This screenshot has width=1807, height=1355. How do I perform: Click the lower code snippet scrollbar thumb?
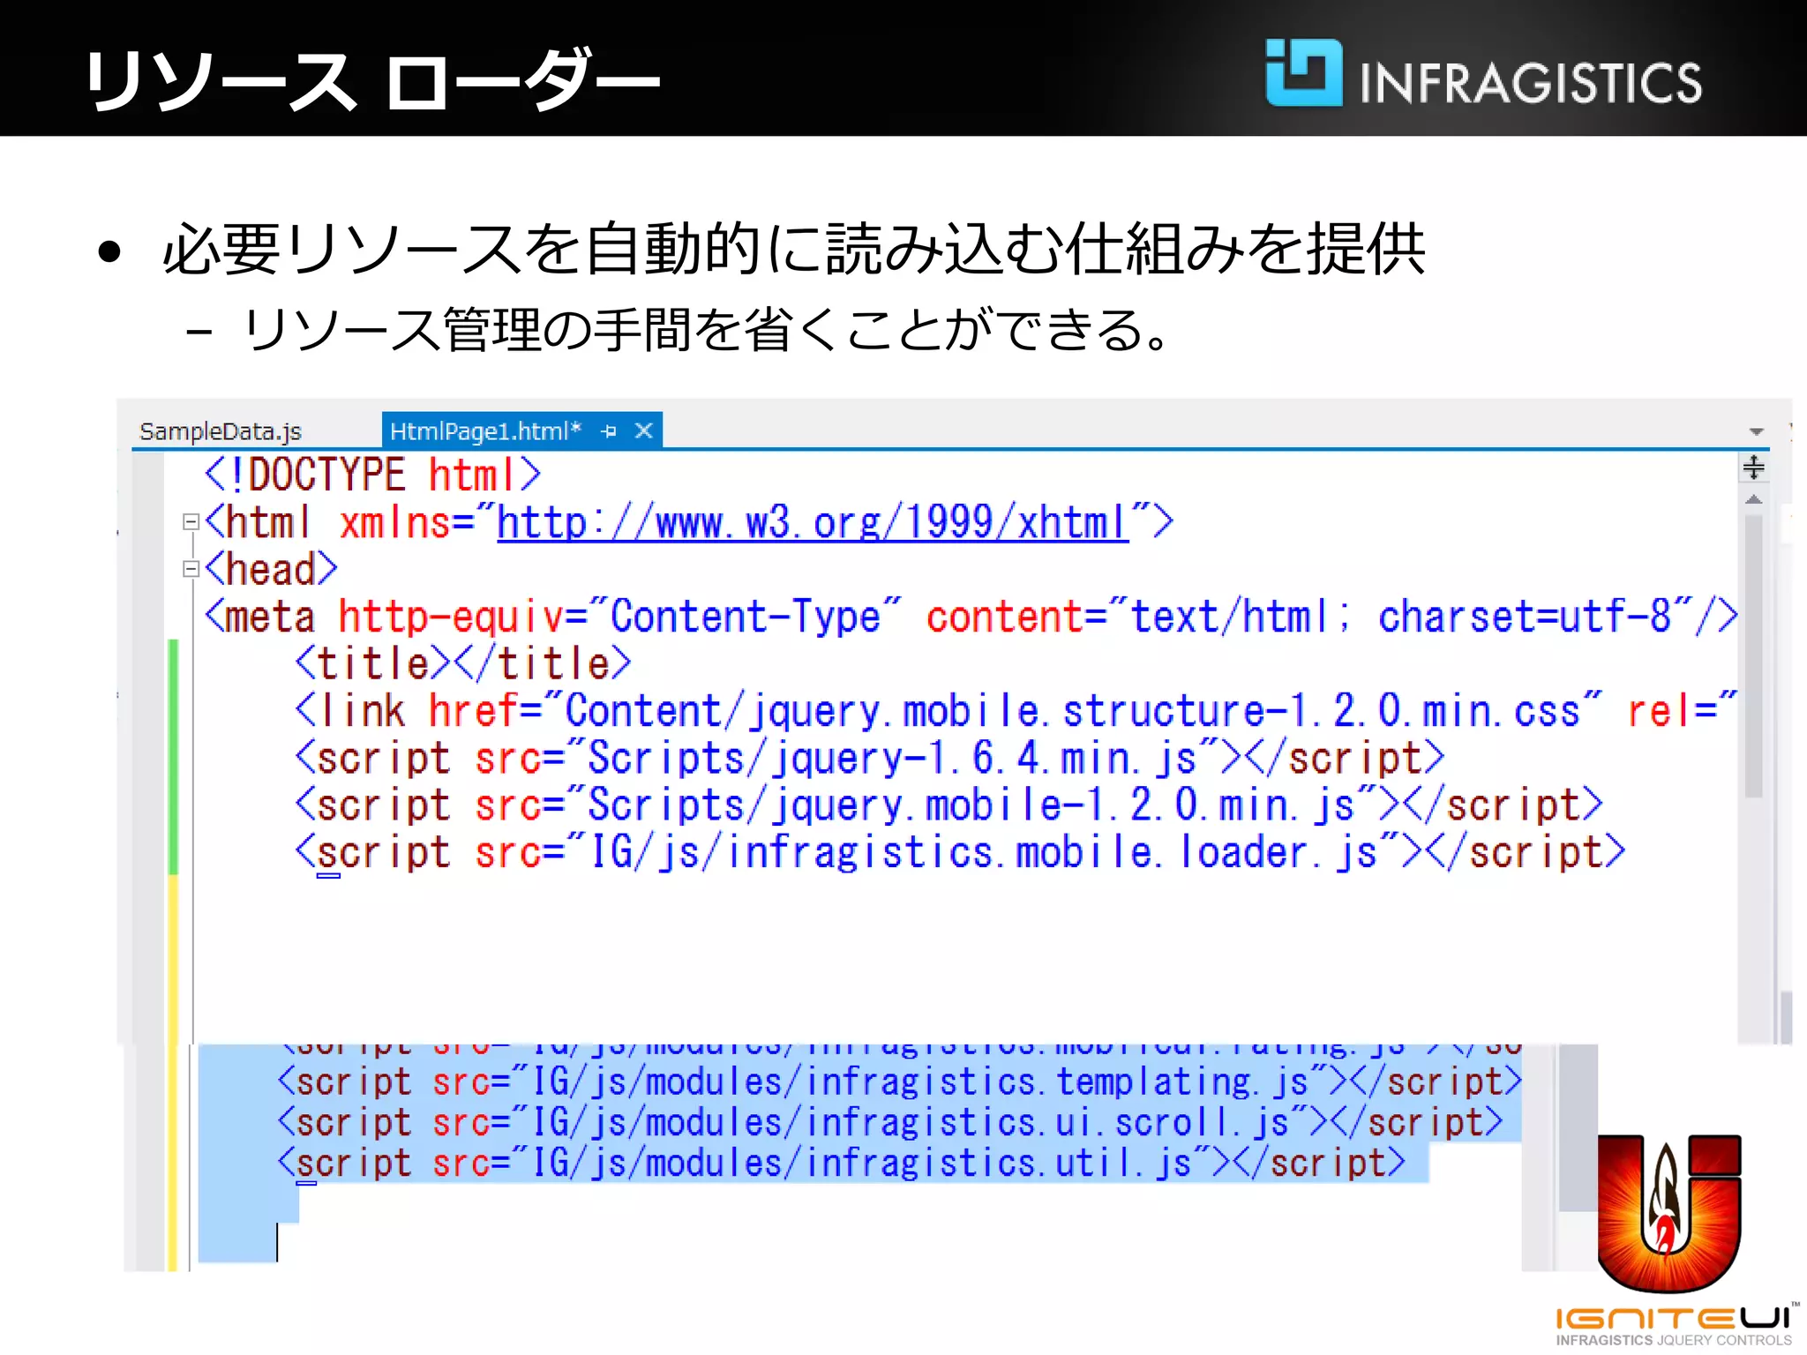tap(1578, 1128)
